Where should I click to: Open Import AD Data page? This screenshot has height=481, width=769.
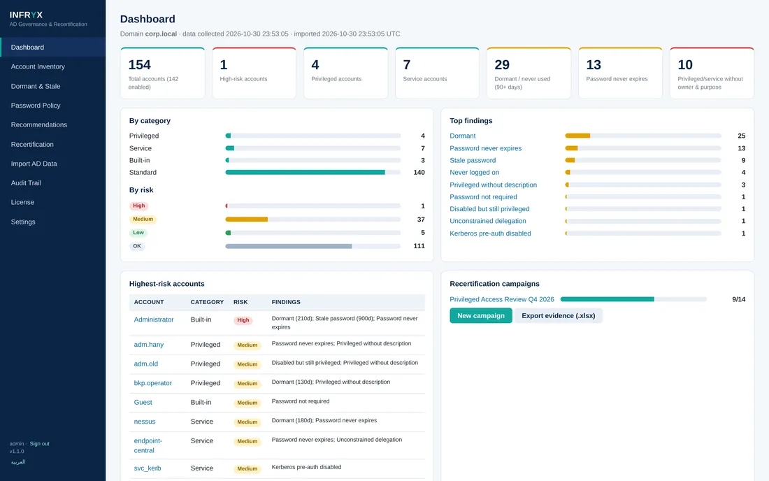click(x=34, y=164)
